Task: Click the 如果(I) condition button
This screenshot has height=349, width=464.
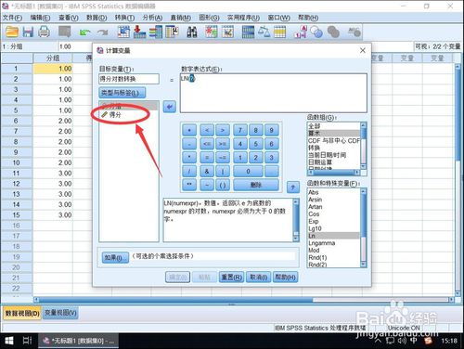Action: (115, 257)
